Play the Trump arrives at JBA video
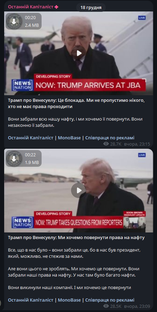157x312 pixels. pos(79,53)
